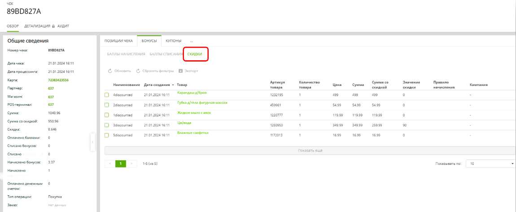This screenshot has height=212, width=516.
Task: Select page 1 in pagination
Action: [120, 164]
